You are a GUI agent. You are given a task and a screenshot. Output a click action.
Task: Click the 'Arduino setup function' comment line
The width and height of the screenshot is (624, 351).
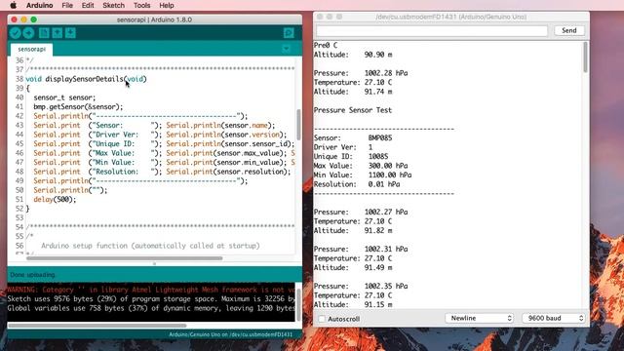click(x=150, y=246)
